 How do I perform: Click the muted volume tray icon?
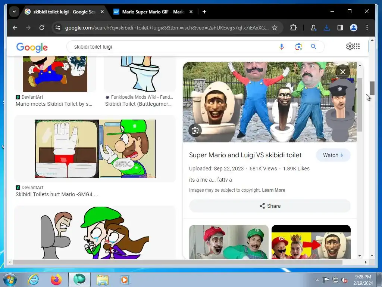pyautogui.click(x=344, y=280)
